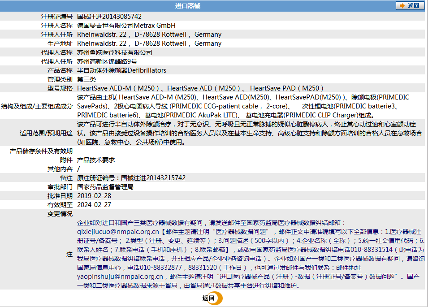The image size is (428, 307).
Task: Click the orange arrow icon in the header 返回 button
Action: [402, 6]
